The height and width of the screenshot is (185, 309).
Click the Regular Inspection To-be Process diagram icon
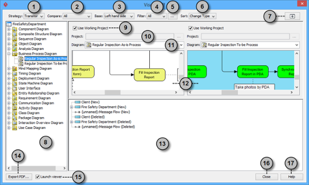pos(21,64)
